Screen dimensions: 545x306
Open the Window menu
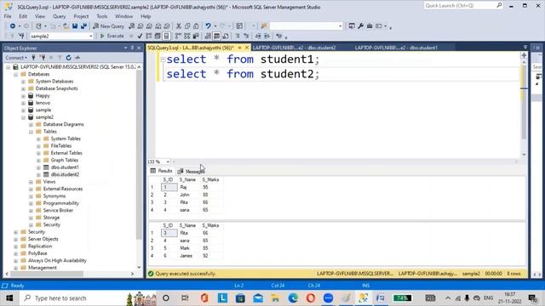click(x=123, y=16)
